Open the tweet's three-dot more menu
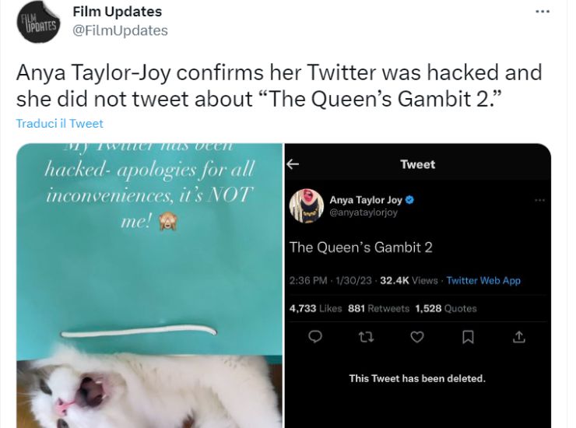The image size is (576, 428). (543, 12)
